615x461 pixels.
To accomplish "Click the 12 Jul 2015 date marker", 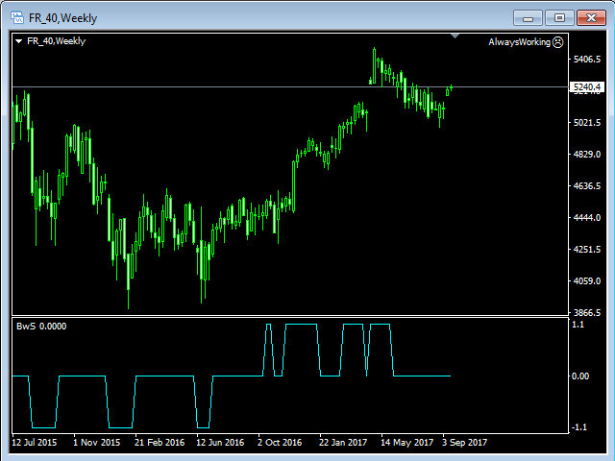I will click(35, 443).
